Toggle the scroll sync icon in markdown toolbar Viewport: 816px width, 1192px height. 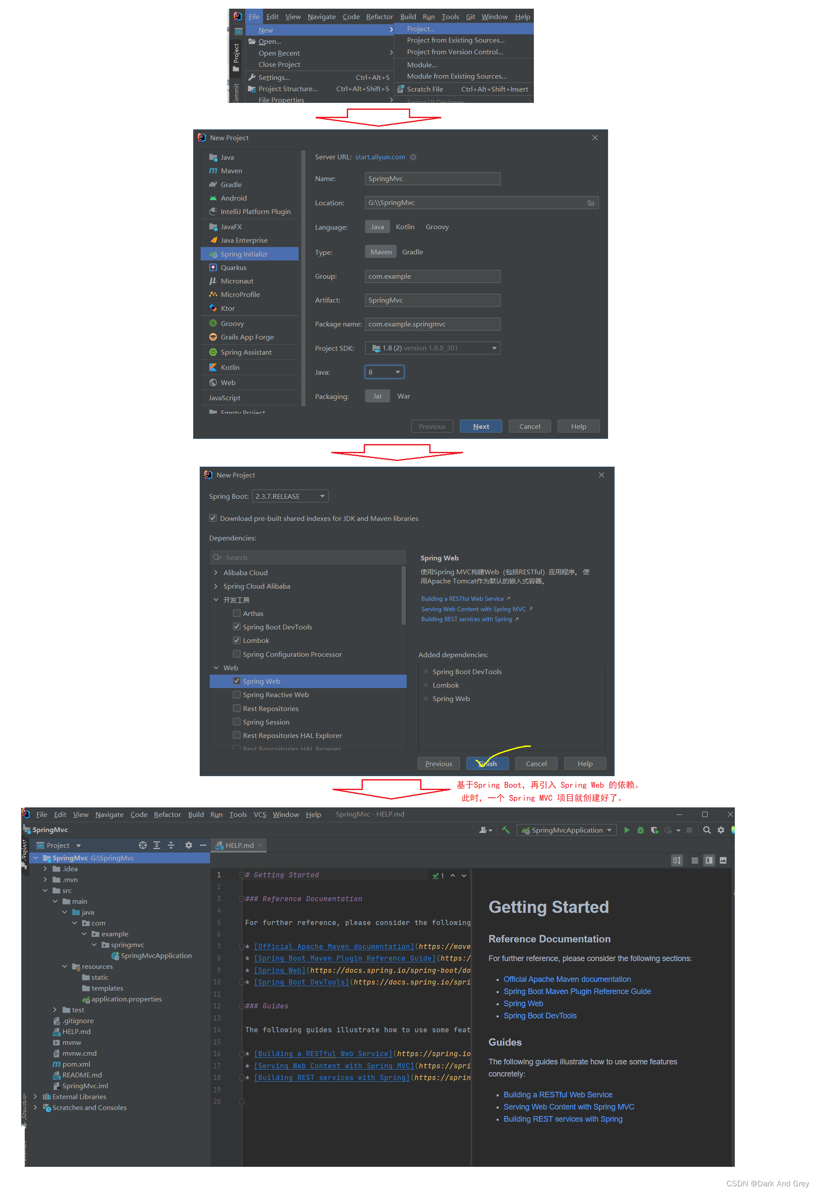tap(677, 860)
